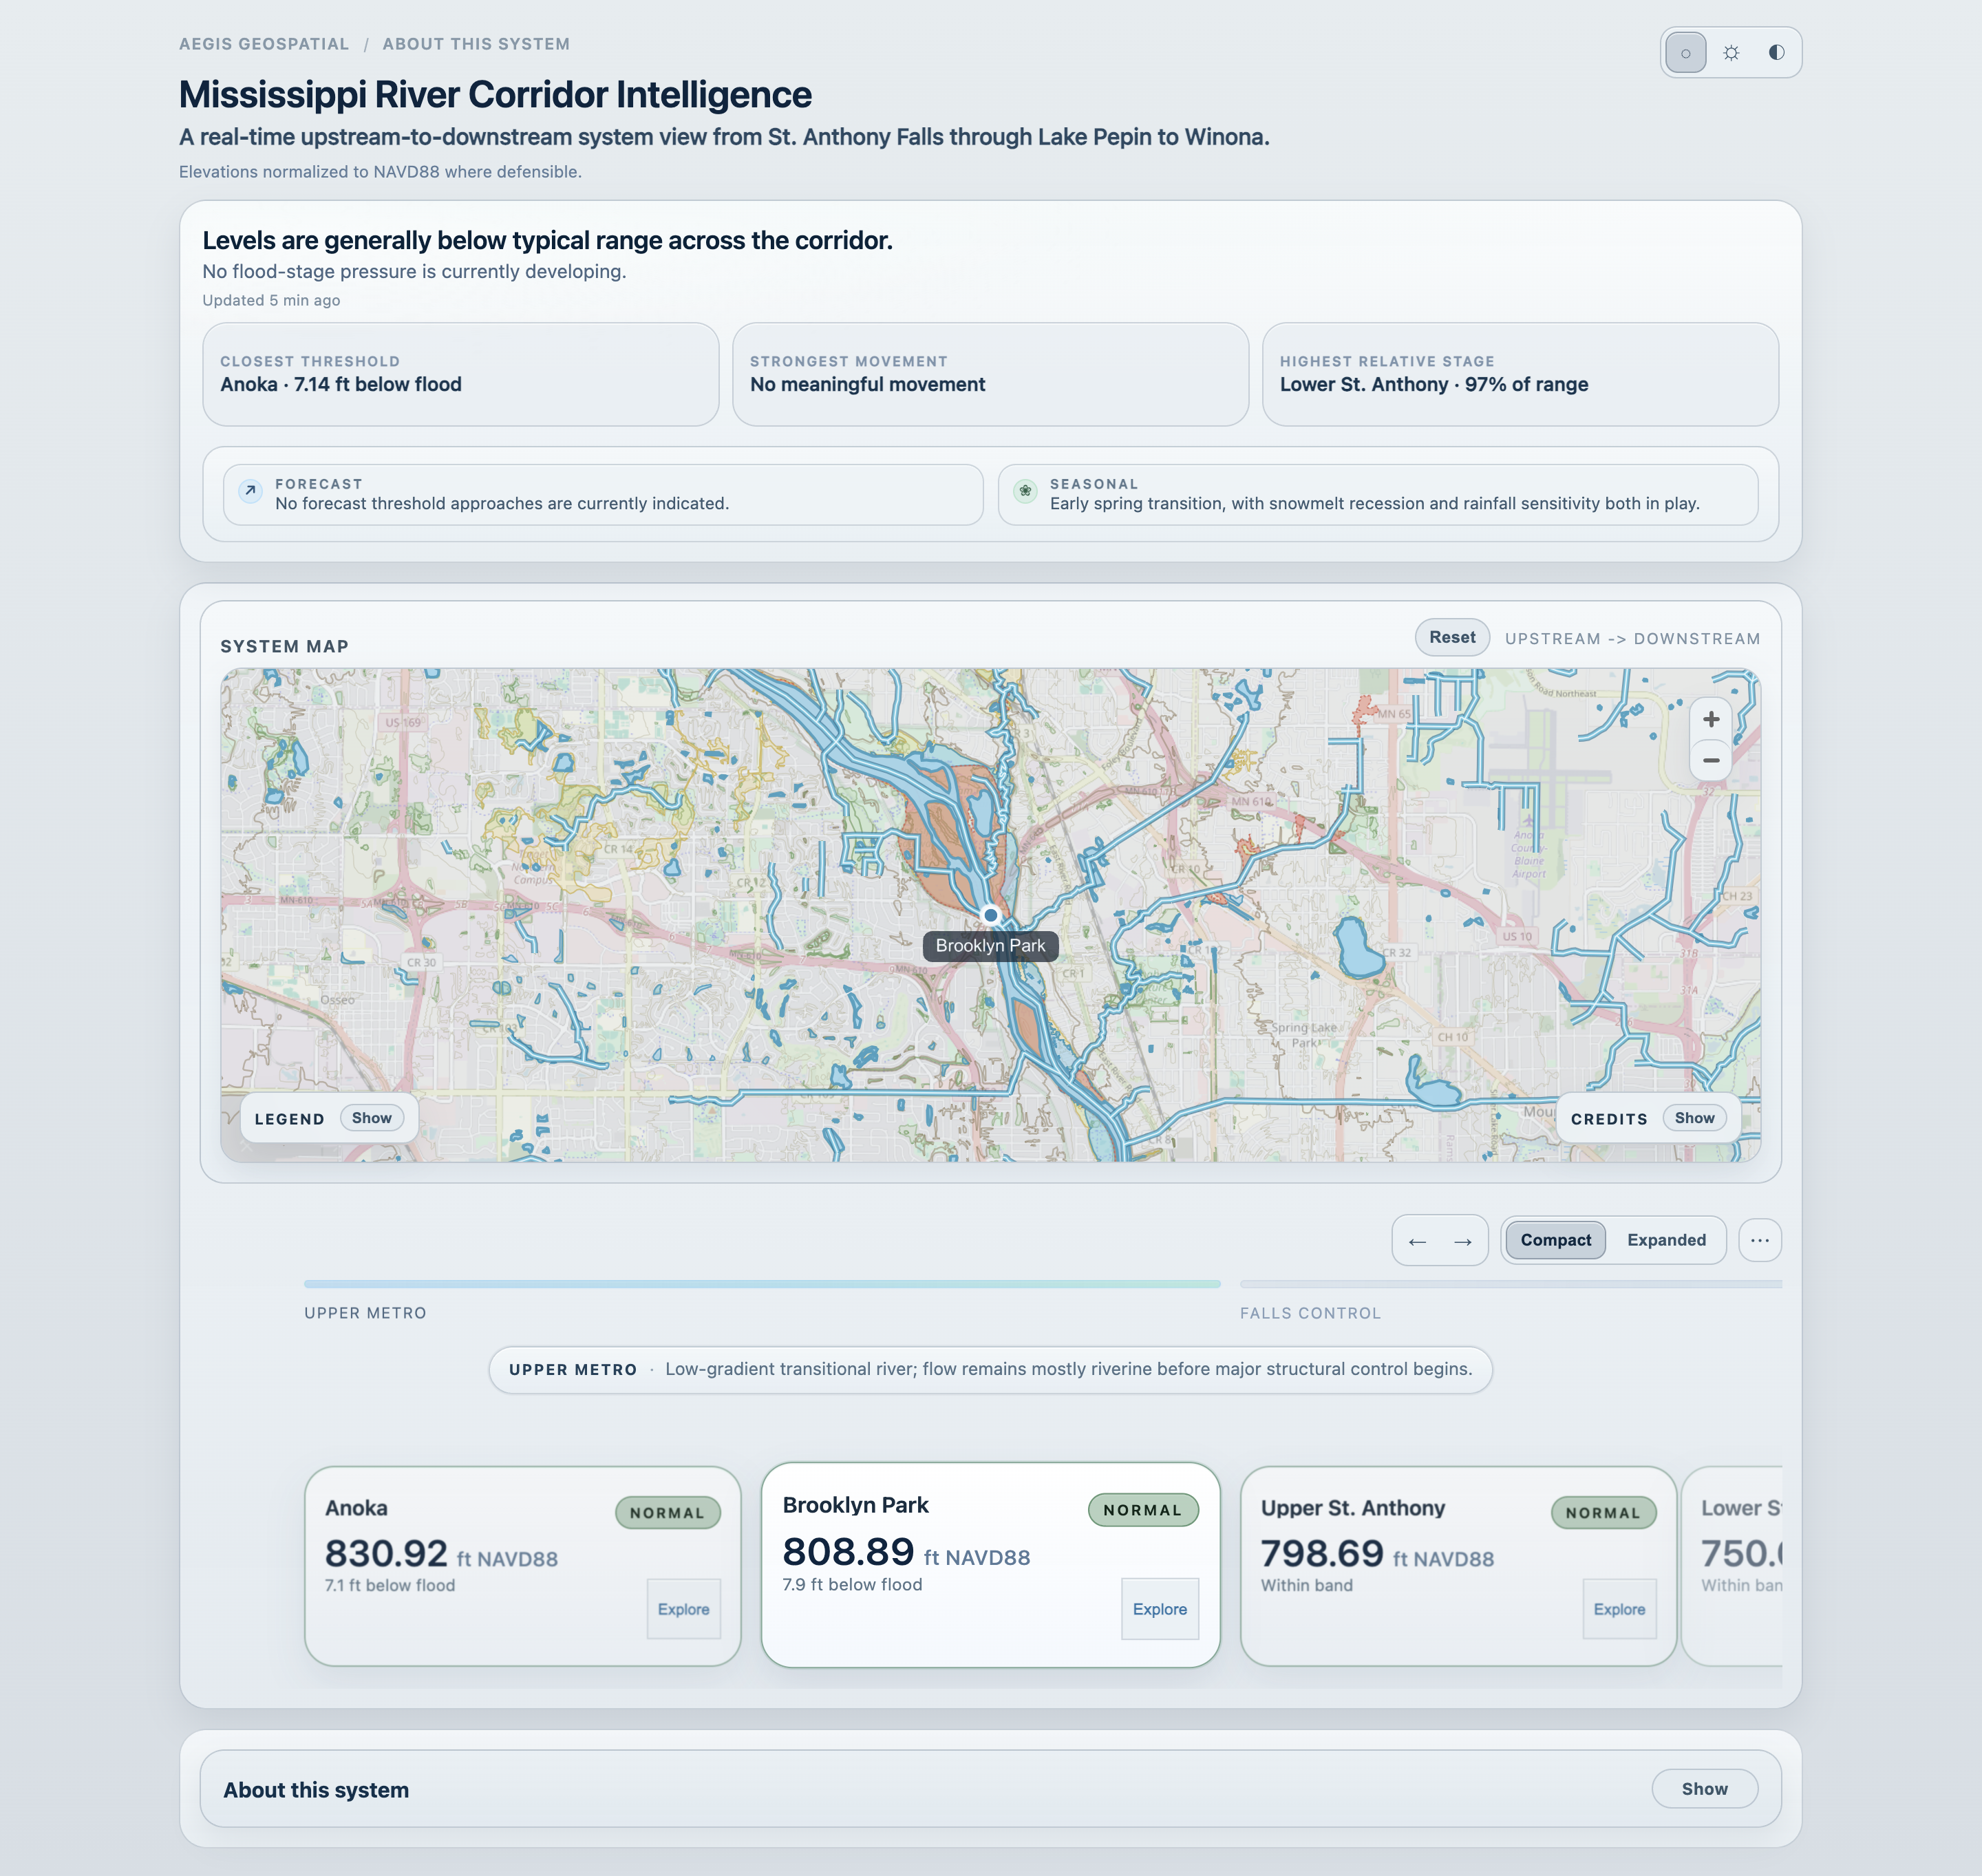The image size is (1982, 1876).
Task: Click the seasonal flower icon
Action: 1025,491
